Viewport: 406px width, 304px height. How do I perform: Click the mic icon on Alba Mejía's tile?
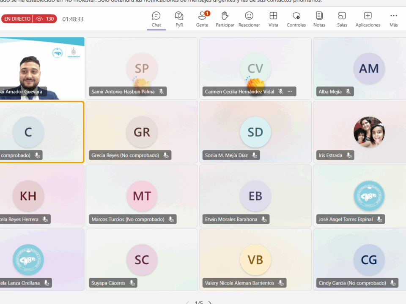pos(348,92)
